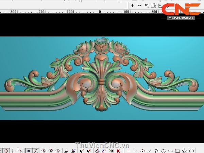Toggle the pressed snap-point button
Screen dimensions: 204x153
pos(29,151)
